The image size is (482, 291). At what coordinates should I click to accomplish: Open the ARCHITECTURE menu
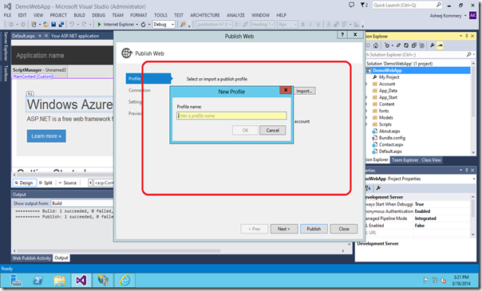pos(205,15)
